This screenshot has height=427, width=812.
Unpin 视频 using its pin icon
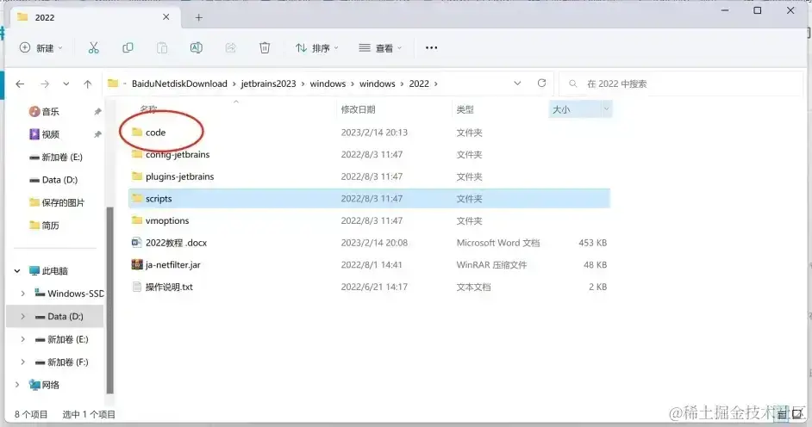point(97,134)
